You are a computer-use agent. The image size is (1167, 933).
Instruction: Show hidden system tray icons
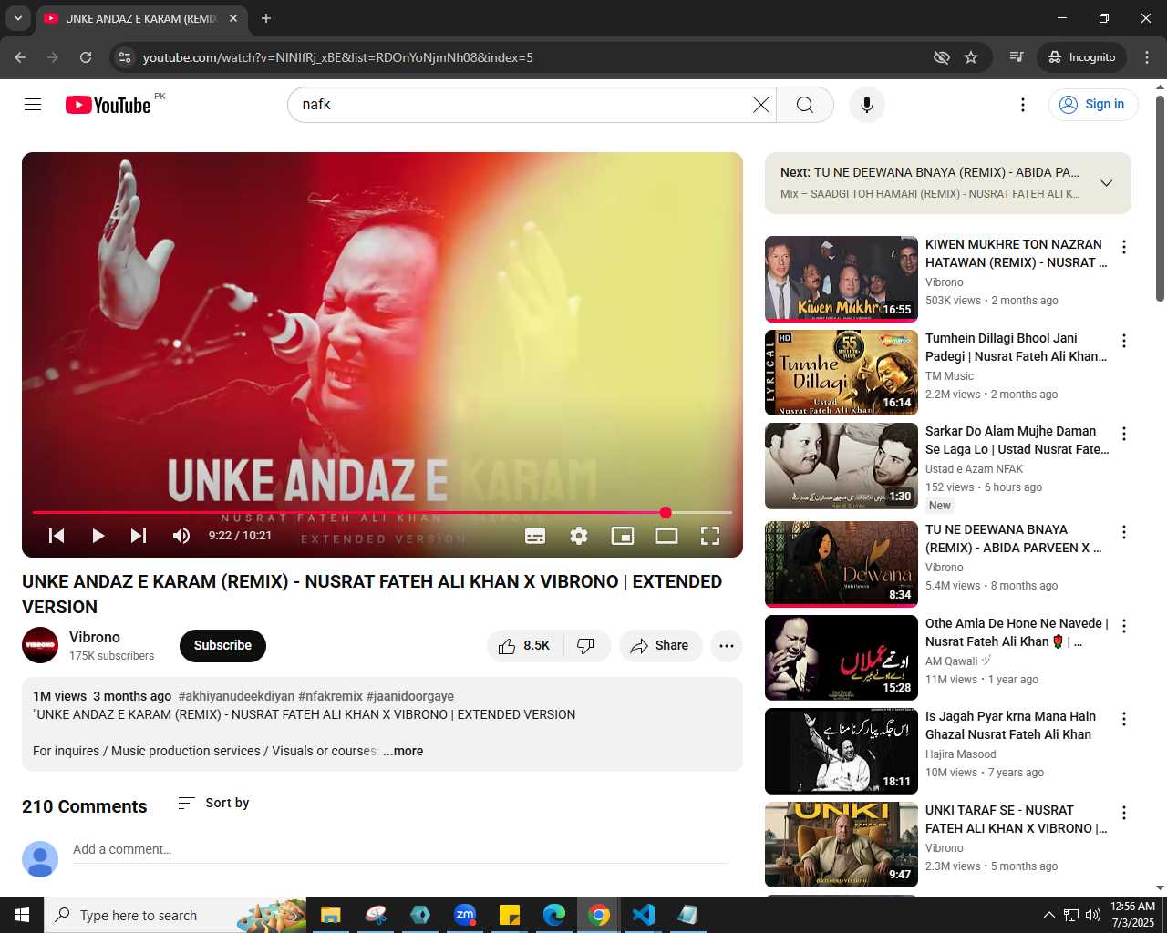[x=1048, y=915]
